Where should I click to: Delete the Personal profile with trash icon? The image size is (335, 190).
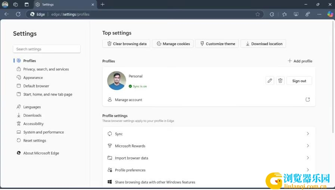click(280, 81)
